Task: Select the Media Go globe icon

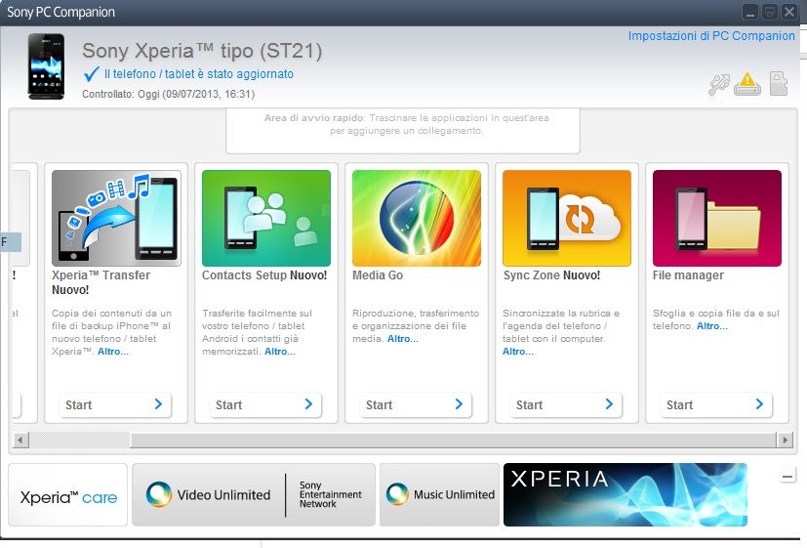Action: coord(417,218)
